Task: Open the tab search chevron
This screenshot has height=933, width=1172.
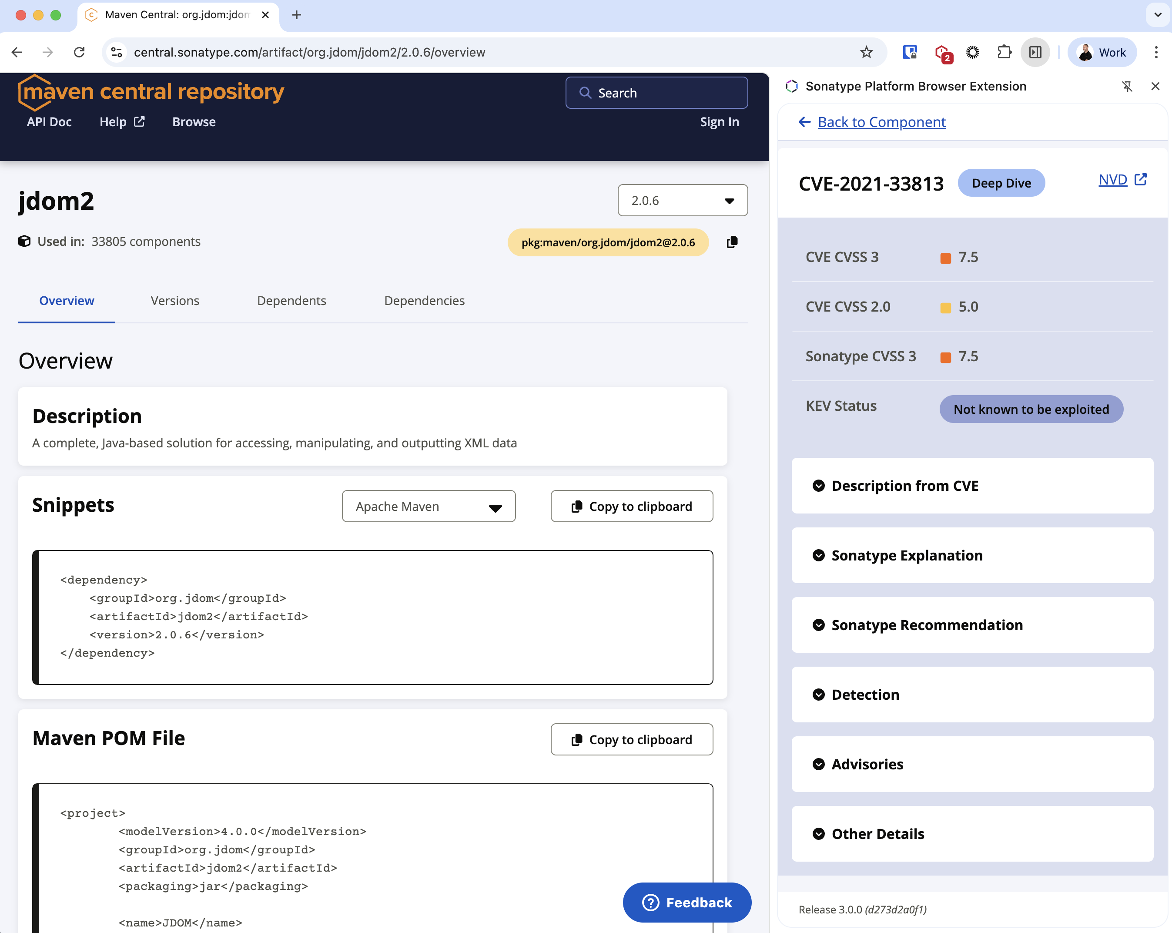Action: [x=1157, y=15]
